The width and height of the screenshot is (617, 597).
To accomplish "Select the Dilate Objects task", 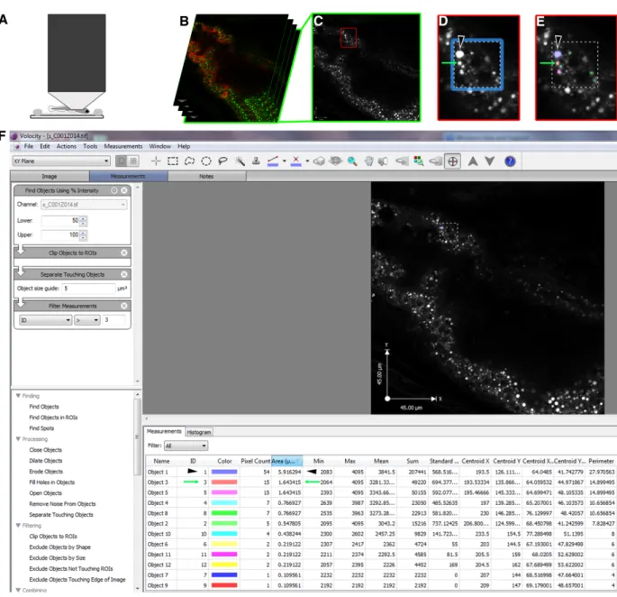I will [46, 460].
